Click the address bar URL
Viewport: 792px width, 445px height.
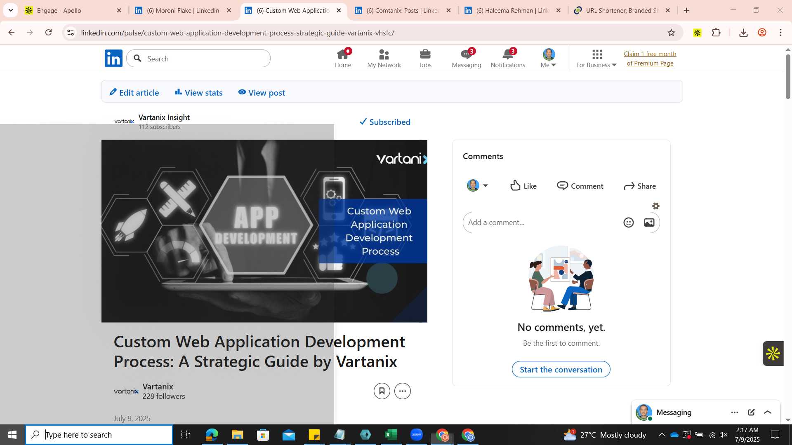click(x=238, y=33)
